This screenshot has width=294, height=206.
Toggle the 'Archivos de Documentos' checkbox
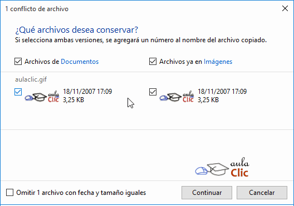click(18, 61)
